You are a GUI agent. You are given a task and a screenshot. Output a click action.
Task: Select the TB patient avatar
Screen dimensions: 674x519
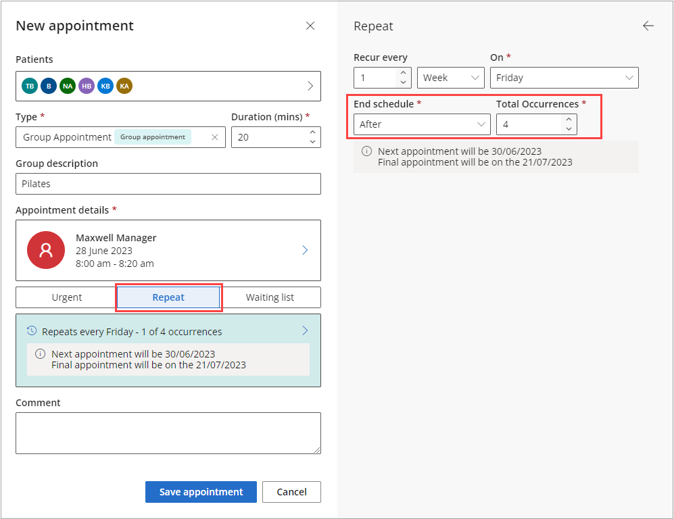point(30,86)
